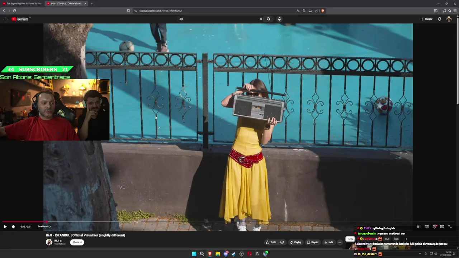Bookmark this page in address bar
The width and height of the screenshot is (459, 258).
(x=128, y=11)
